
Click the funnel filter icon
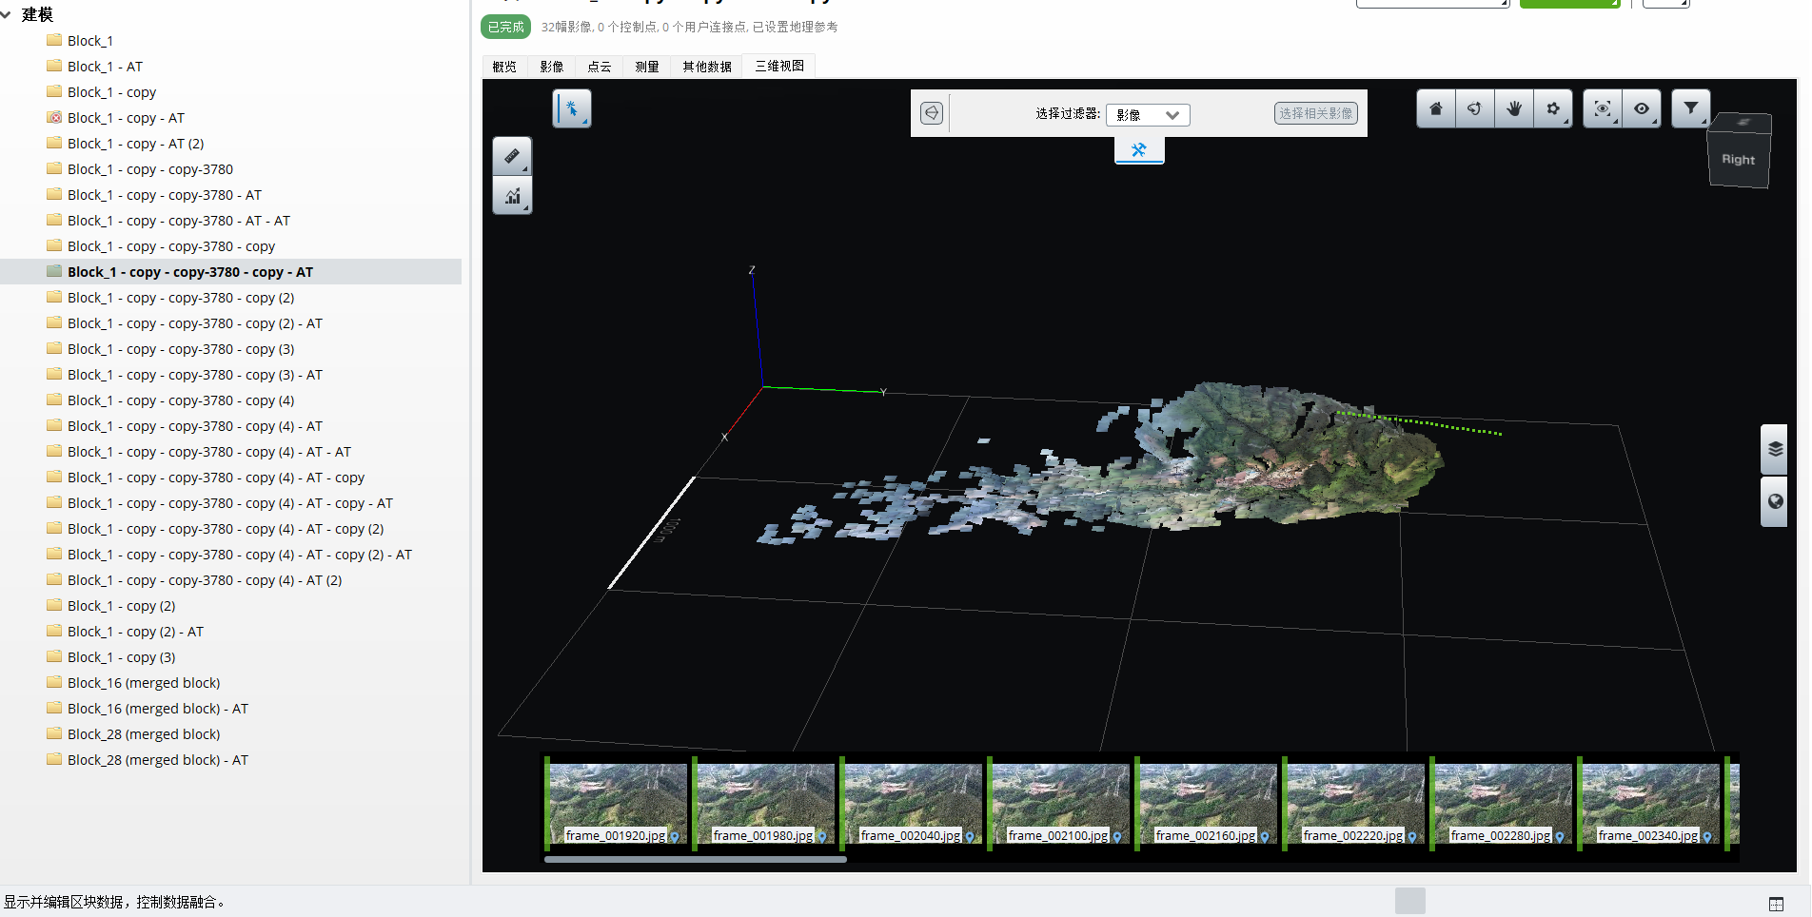coord(1691,108)
